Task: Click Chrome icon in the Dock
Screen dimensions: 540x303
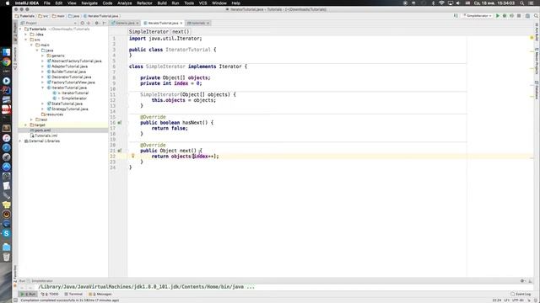Action: pos(6,62)
